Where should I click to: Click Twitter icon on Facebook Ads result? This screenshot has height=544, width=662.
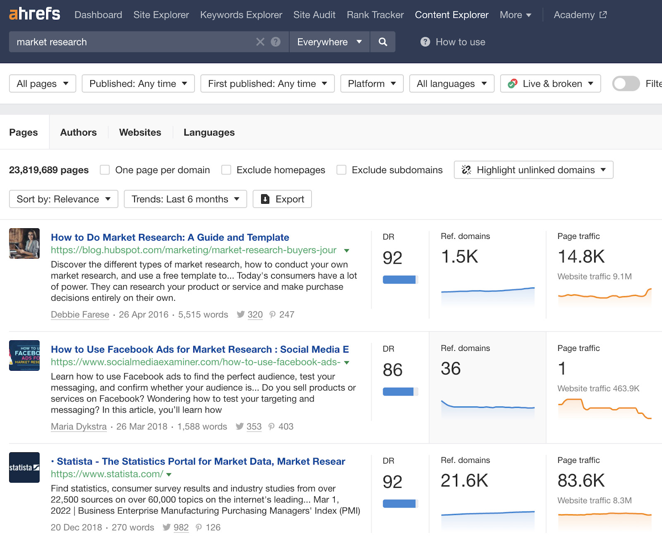240,427
